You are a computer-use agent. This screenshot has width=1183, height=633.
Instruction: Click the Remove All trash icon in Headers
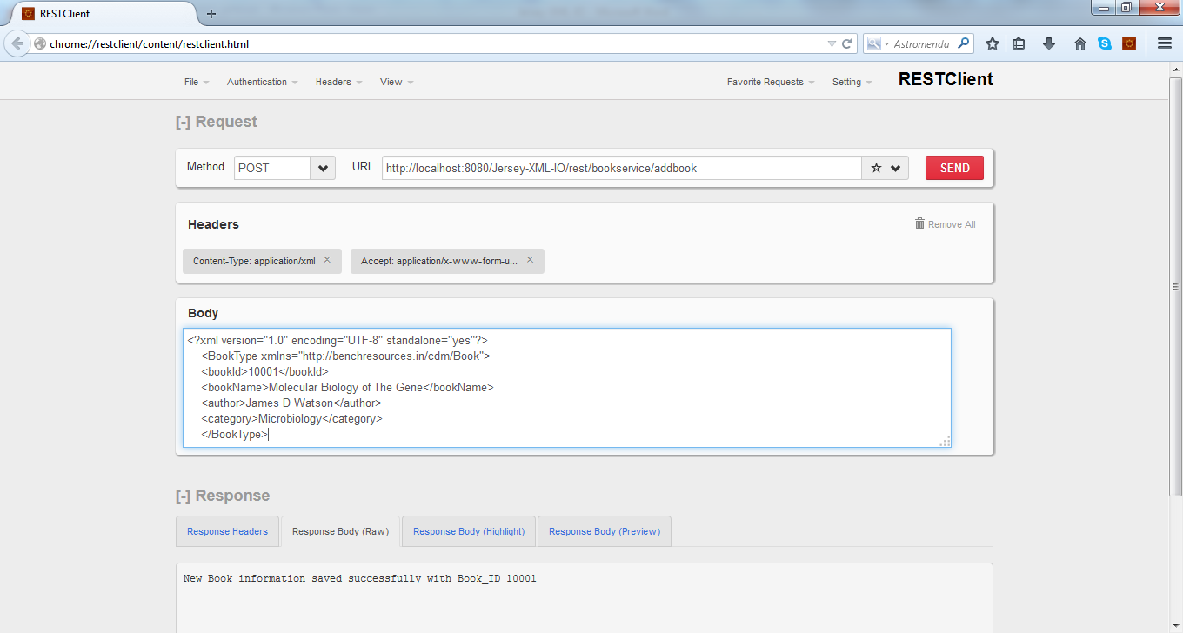pyautogui.click(x=919, y=223)
